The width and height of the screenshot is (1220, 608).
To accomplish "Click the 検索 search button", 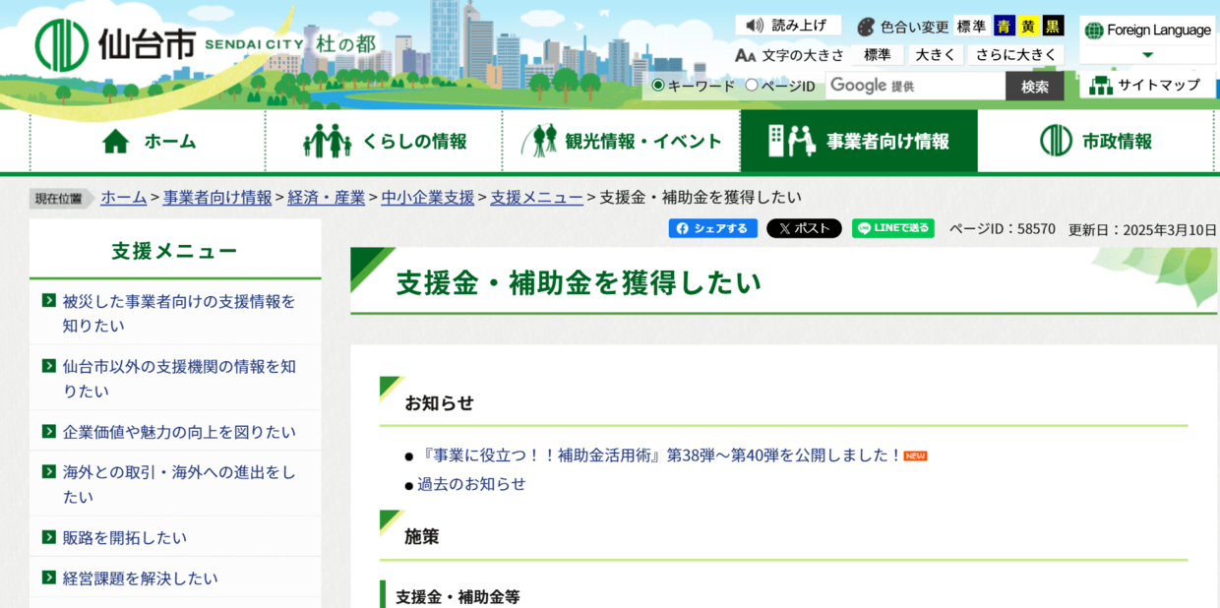I will tap(1035, 87).
